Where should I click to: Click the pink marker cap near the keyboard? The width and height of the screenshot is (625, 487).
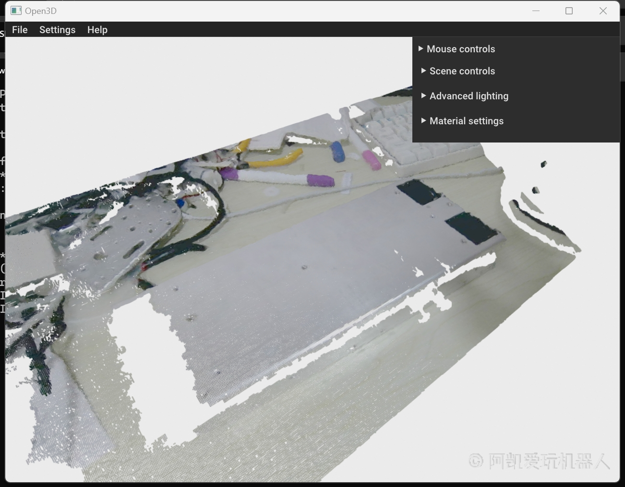pyautogui.click(x=372, y=160)
